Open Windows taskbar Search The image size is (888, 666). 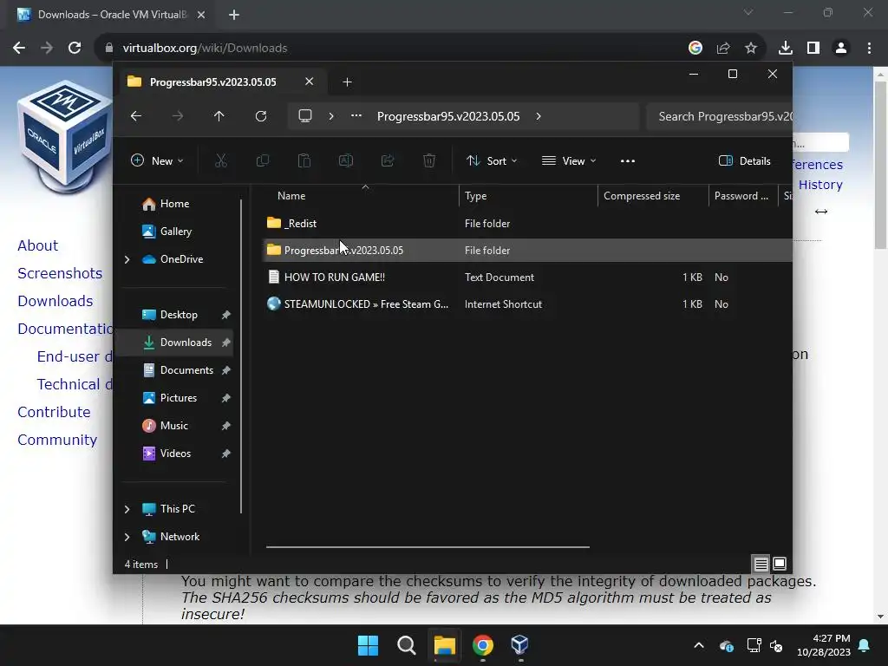(407, 645)
